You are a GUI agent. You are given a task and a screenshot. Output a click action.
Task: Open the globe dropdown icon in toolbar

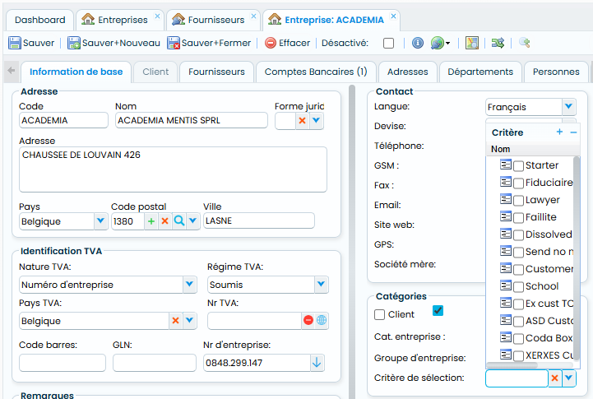[440, 43]
